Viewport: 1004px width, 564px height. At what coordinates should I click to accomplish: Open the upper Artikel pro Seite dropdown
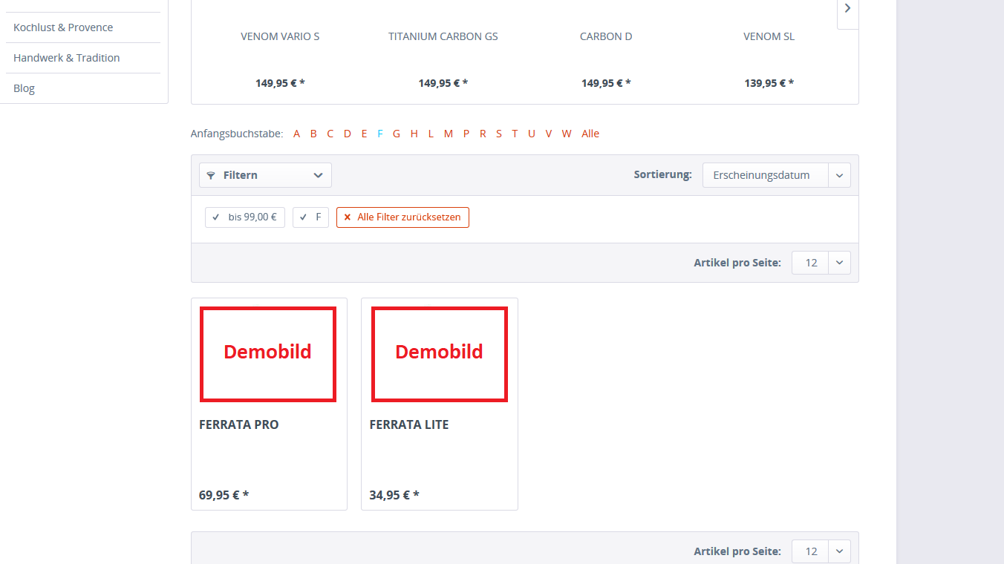[821, 263]
